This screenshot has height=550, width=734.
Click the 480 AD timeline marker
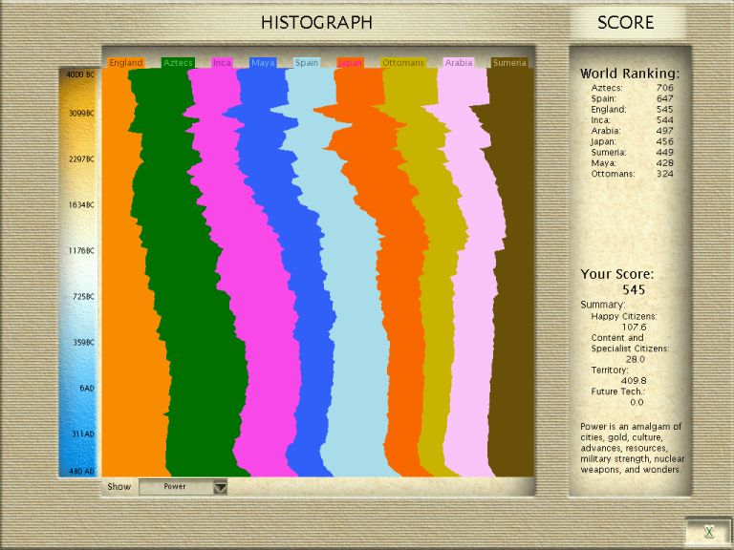tap(79, 471)
